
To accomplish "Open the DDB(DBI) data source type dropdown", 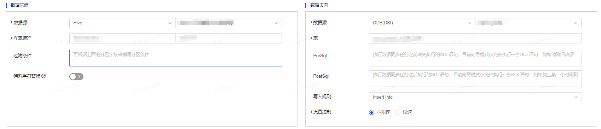I will pyautogui.click(x=422, y=23).
